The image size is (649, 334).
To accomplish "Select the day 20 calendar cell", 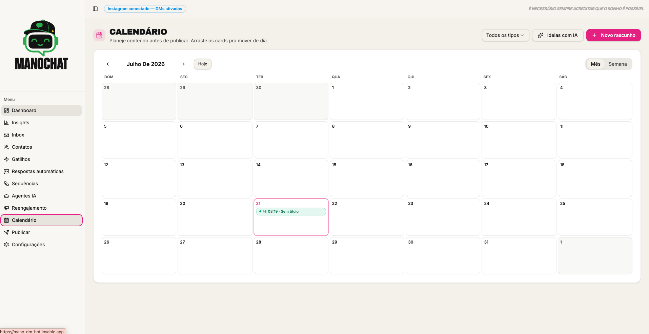I will click(215, 217).
